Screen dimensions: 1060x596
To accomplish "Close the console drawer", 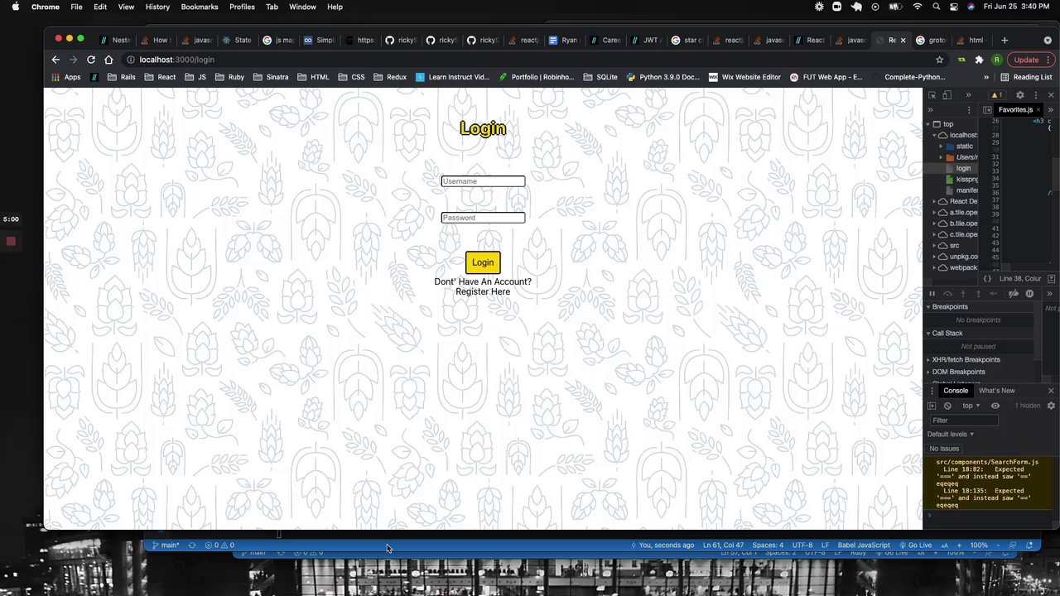I will pos(1051,391).
